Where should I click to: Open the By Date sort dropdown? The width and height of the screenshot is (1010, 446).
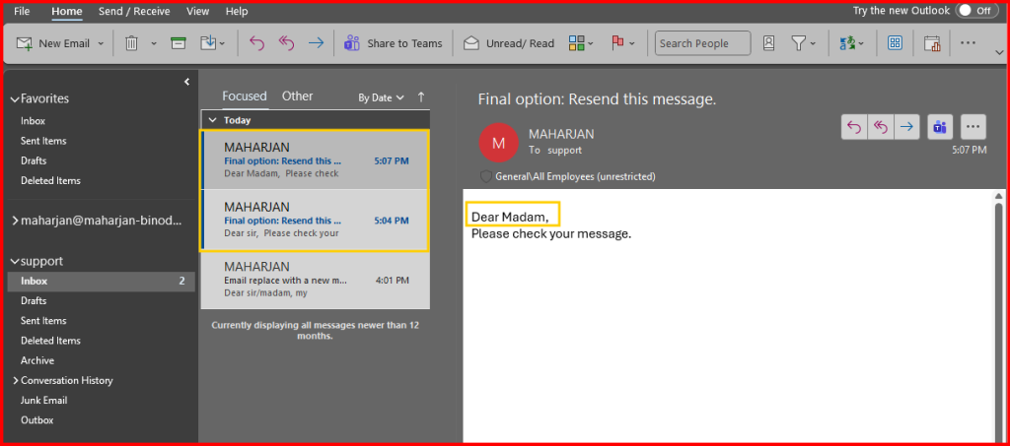381,97
